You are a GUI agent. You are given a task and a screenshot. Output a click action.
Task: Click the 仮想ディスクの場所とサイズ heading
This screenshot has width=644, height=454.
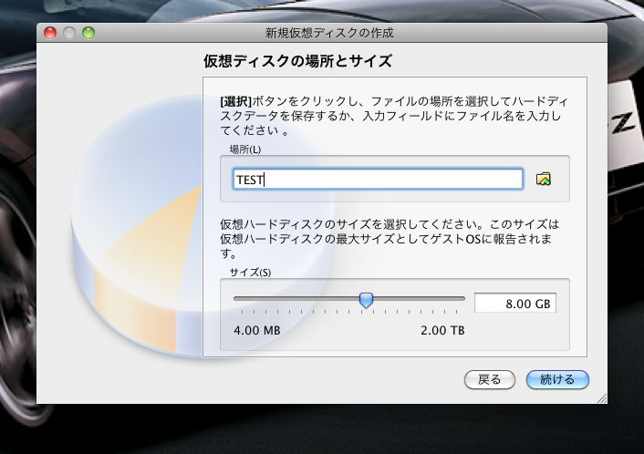pos(297,61)
